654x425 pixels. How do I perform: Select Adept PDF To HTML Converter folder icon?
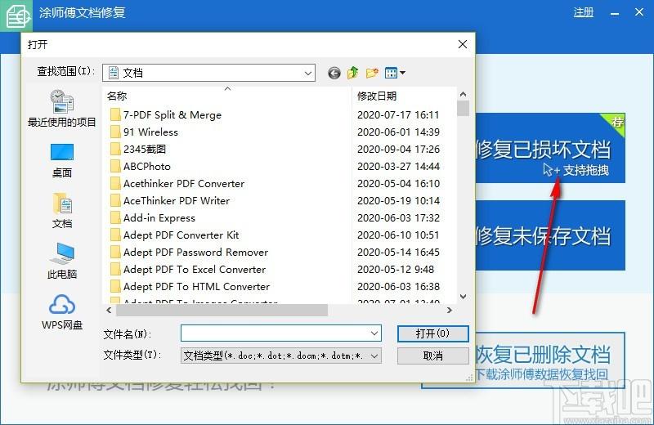(115, 286)
